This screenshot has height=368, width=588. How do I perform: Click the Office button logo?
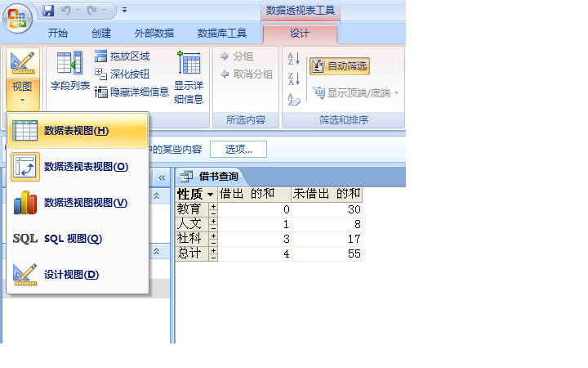[18, 17]
